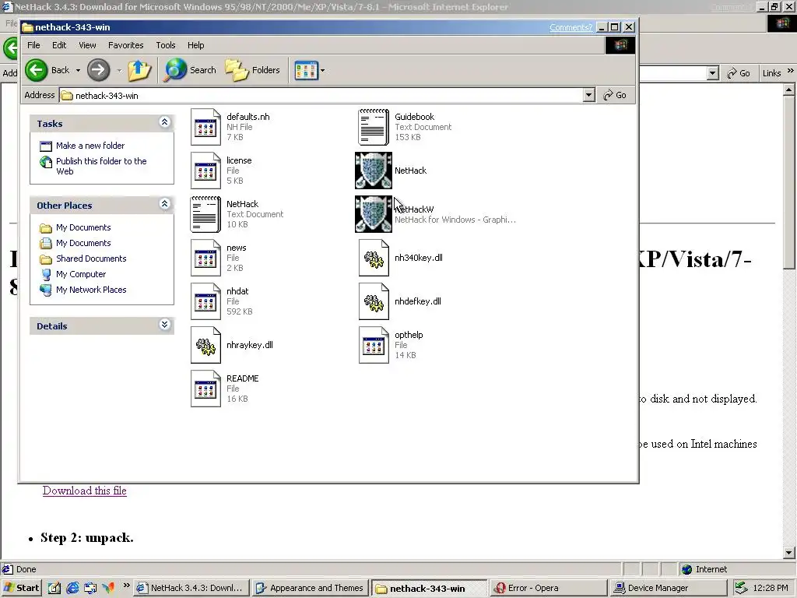Select the NetHack text document icon
This screenshot has width=797, height=598.
pyautogui.click(x=205, y=214)
